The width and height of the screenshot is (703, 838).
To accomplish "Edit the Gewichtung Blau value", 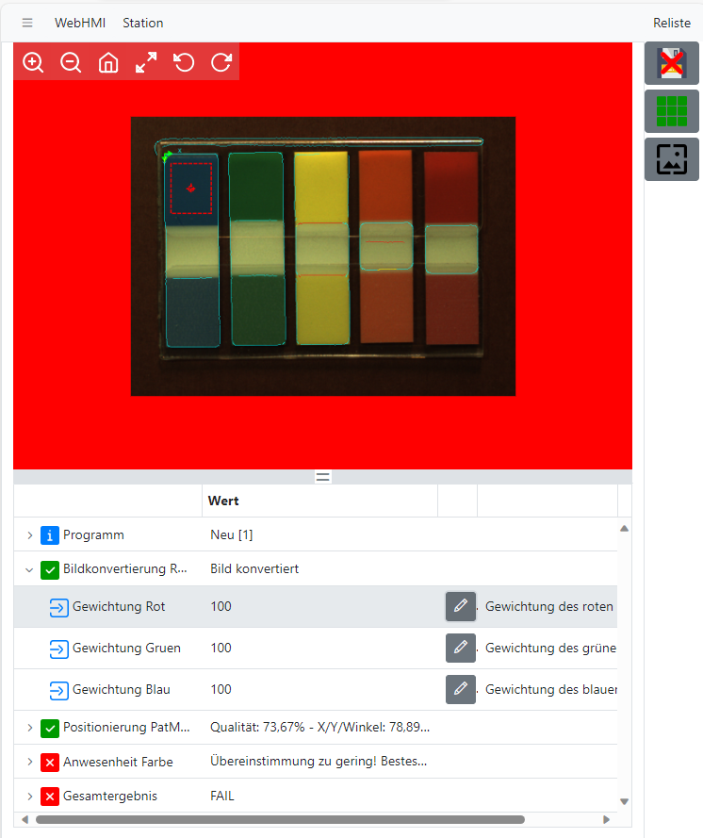I will [460, 690].
